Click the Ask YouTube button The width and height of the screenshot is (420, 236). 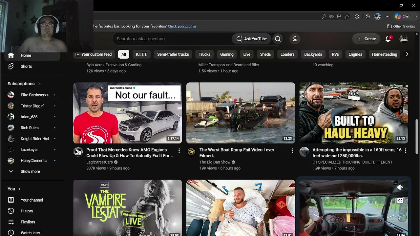click(252, 39)
